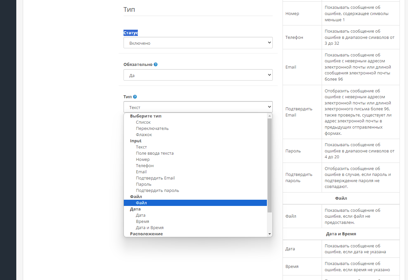Image resolution: width=408 pixels, height=280 pixels.
Task: Click help icon next to Обязательно label
Action: coord(156,65)
